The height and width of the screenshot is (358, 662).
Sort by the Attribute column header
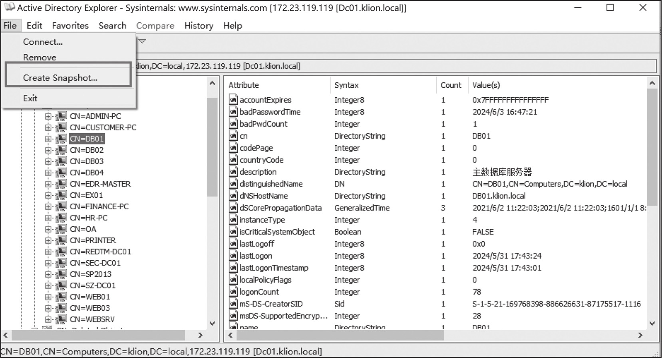[278, 85]
